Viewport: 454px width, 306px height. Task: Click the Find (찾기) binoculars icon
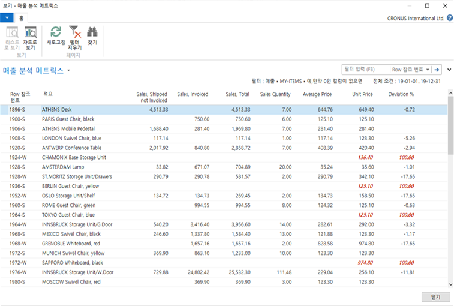92,32
